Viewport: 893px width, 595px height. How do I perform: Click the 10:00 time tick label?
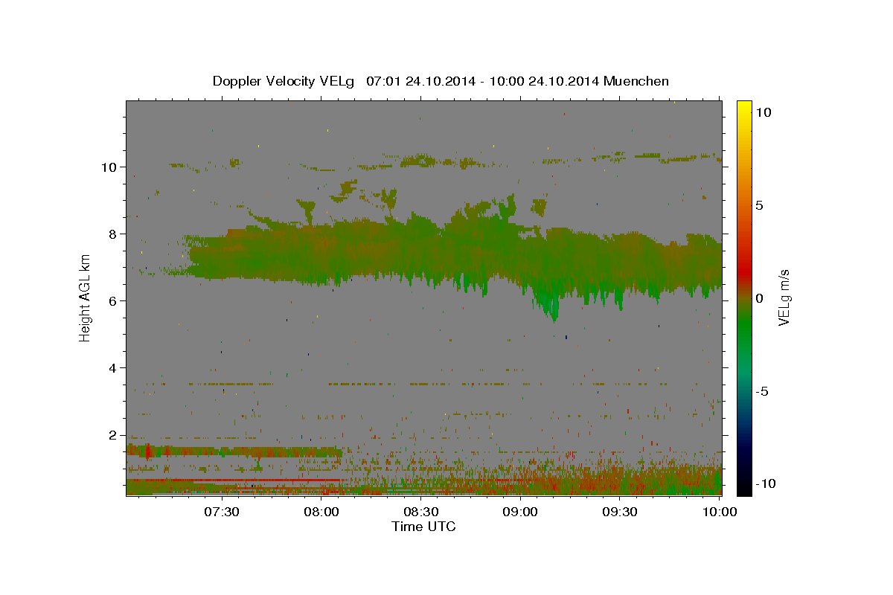point(720,512)
